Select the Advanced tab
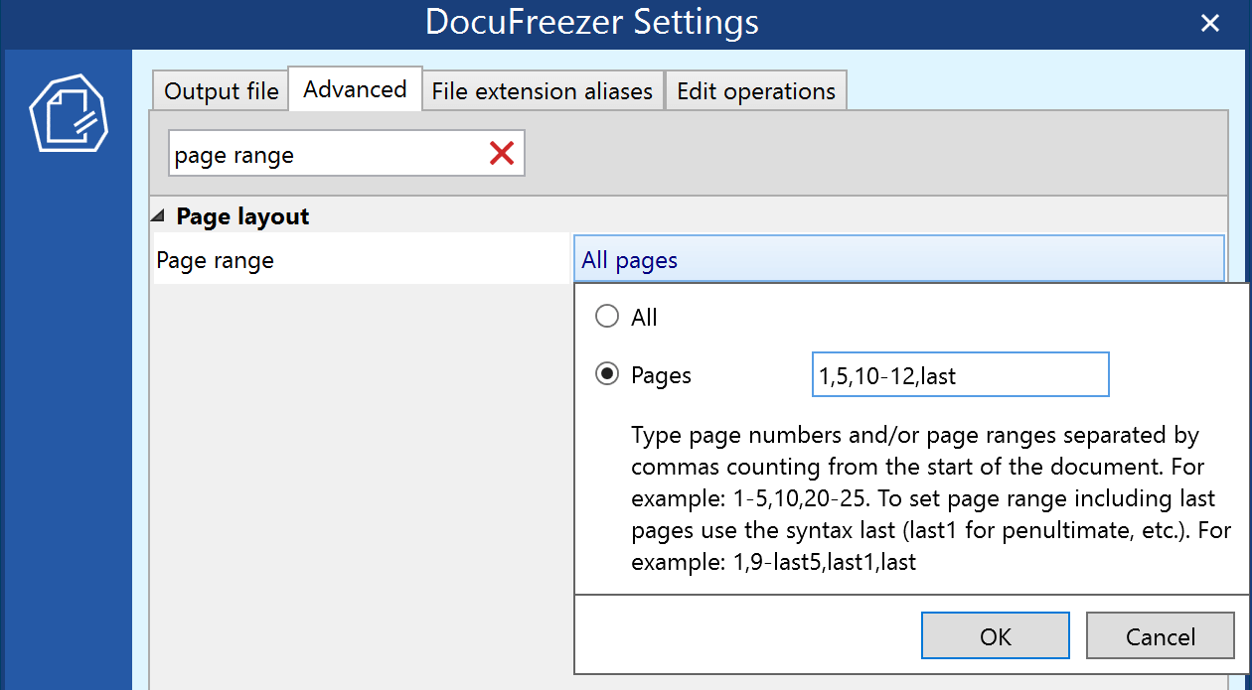Viewport: 1252px width, 690px height. [x=355, y=89]
